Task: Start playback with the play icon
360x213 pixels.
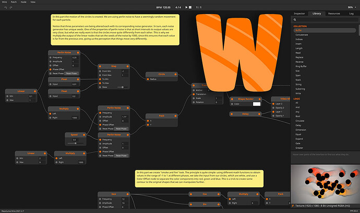Action: click(186, 7)
